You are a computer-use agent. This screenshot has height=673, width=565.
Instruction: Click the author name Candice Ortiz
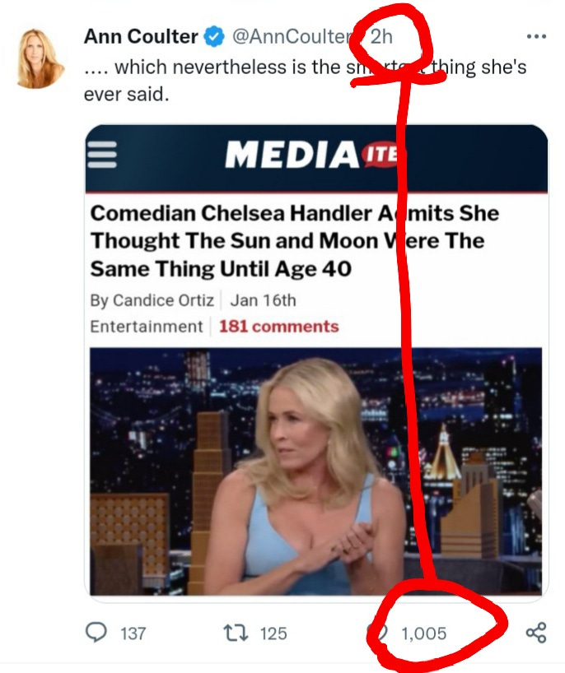click(163, 300)
